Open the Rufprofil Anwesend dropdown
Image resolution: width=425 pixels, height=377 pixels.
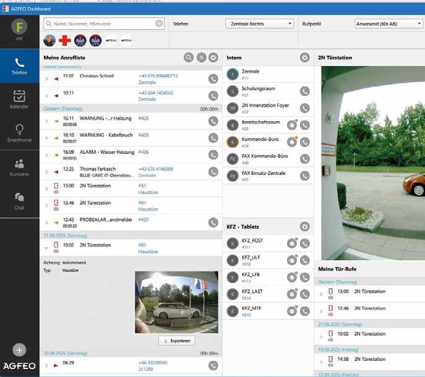click(389, 24)
